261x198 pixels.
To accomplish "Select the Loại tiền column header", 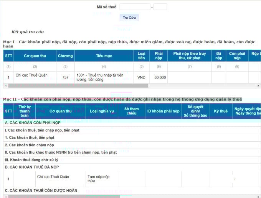I will [x=141, y=56].
